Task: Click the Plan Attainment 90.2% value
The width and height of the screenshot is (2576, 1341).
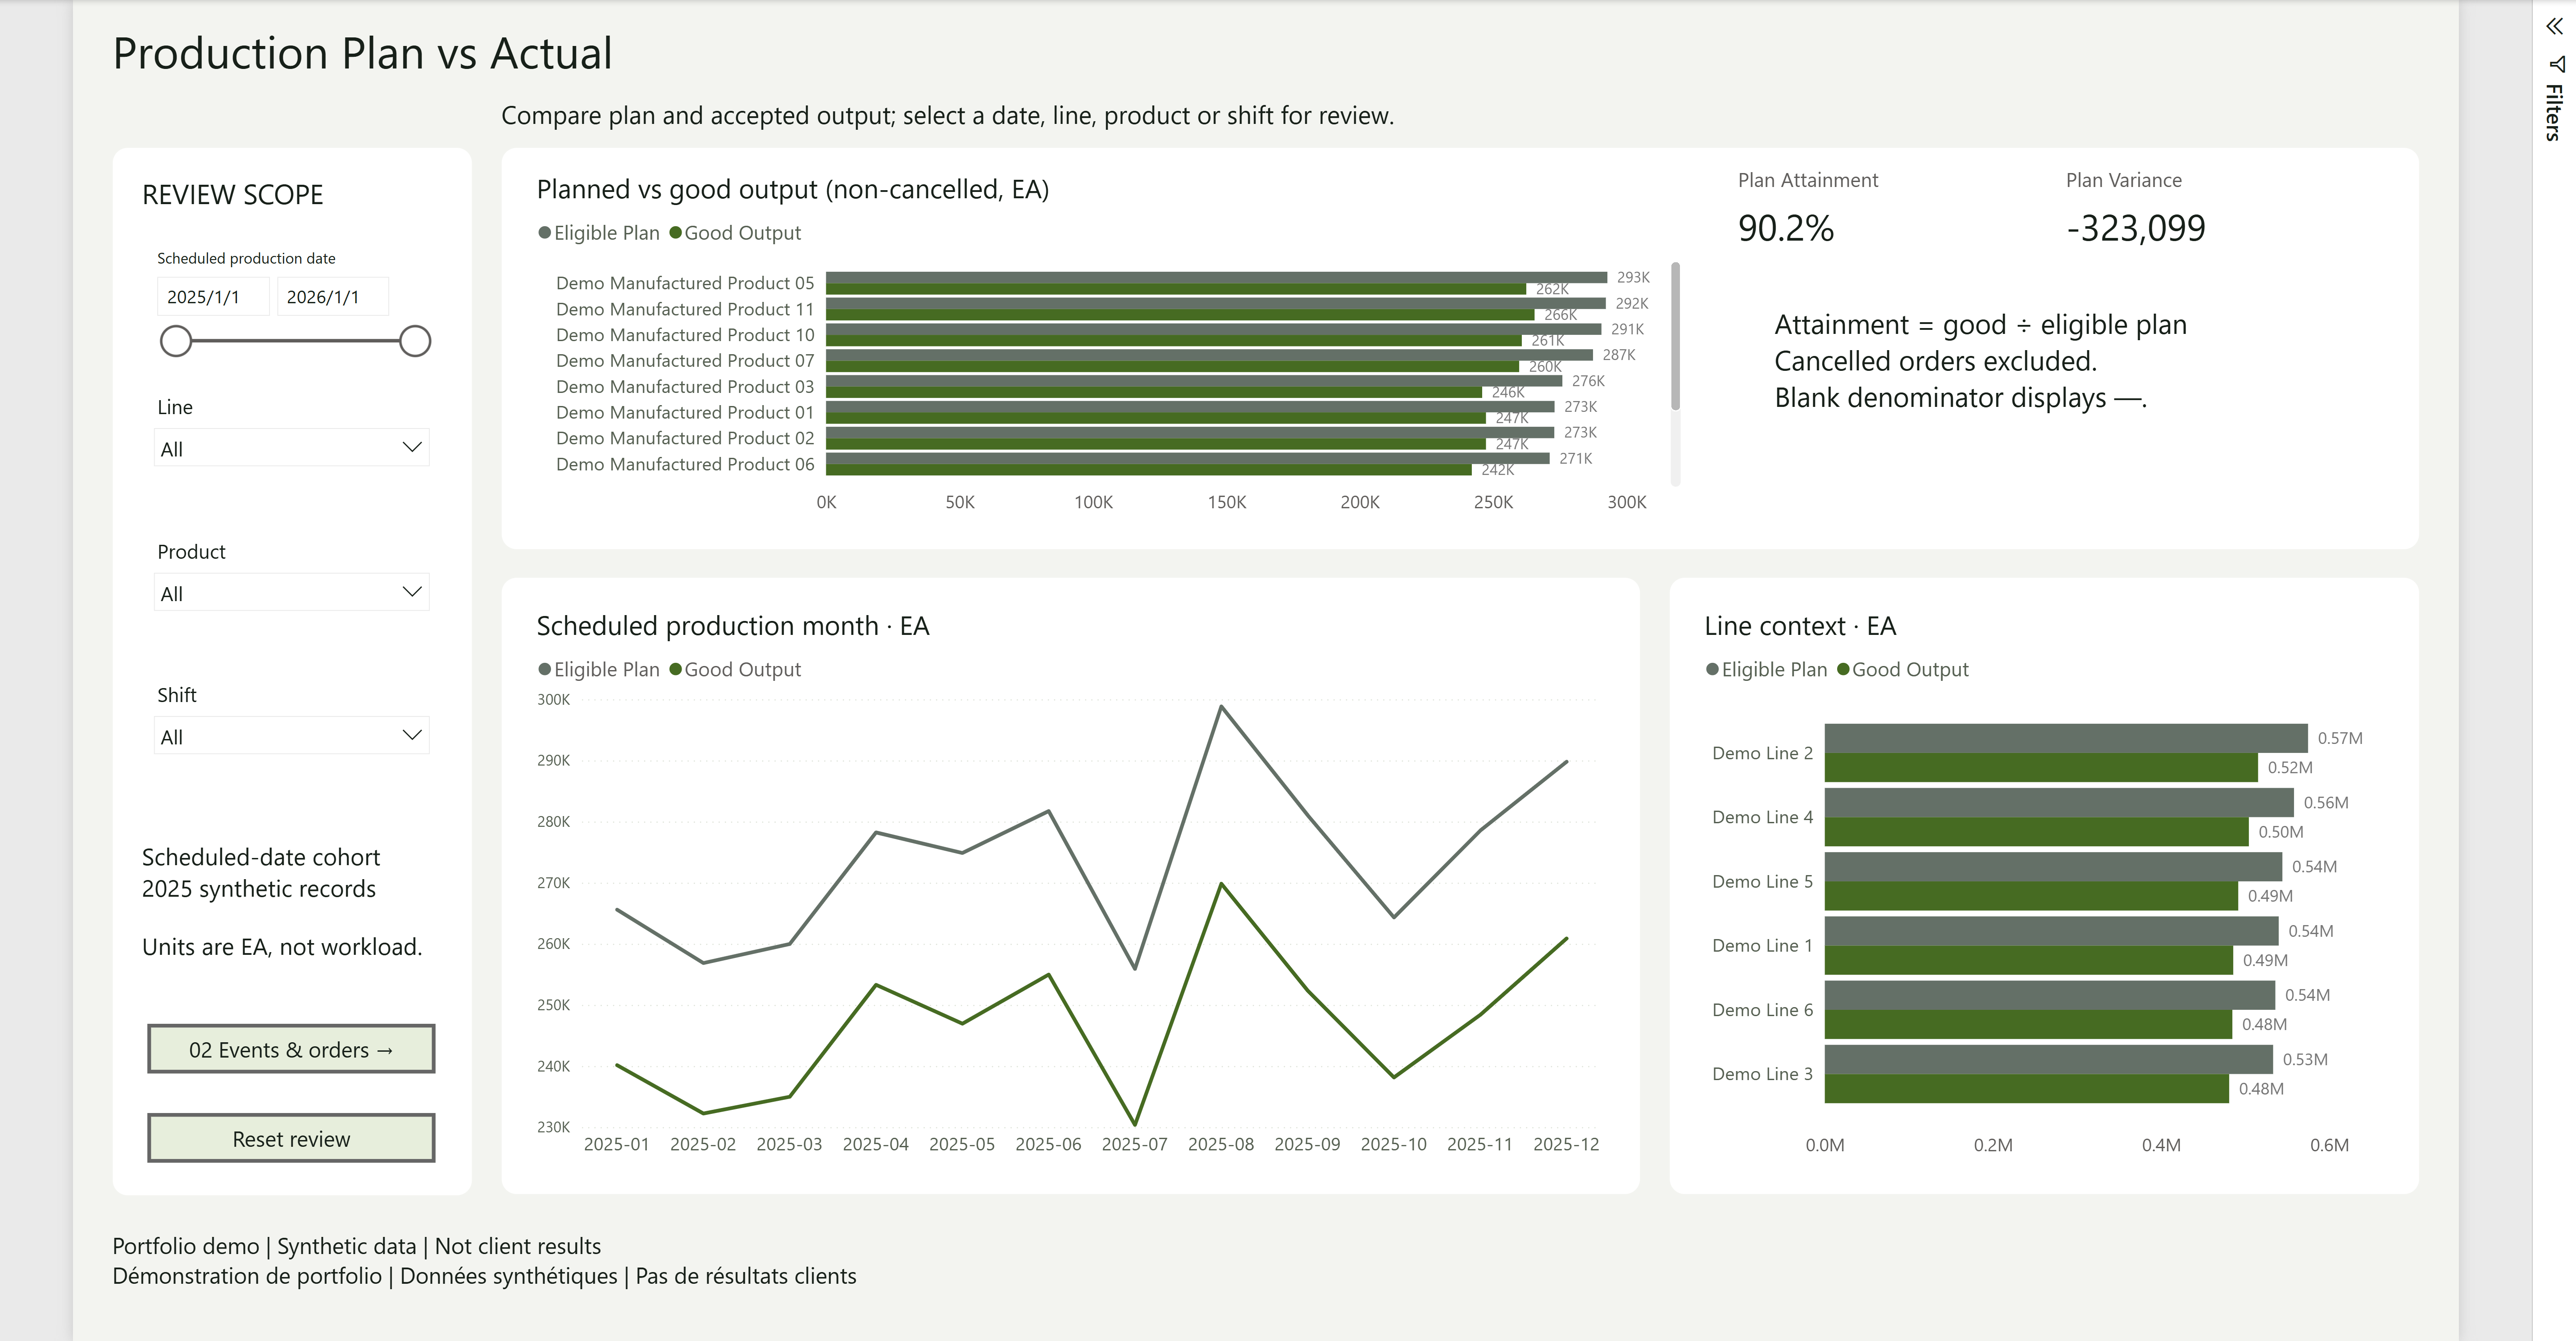Action: point(1786,228)
